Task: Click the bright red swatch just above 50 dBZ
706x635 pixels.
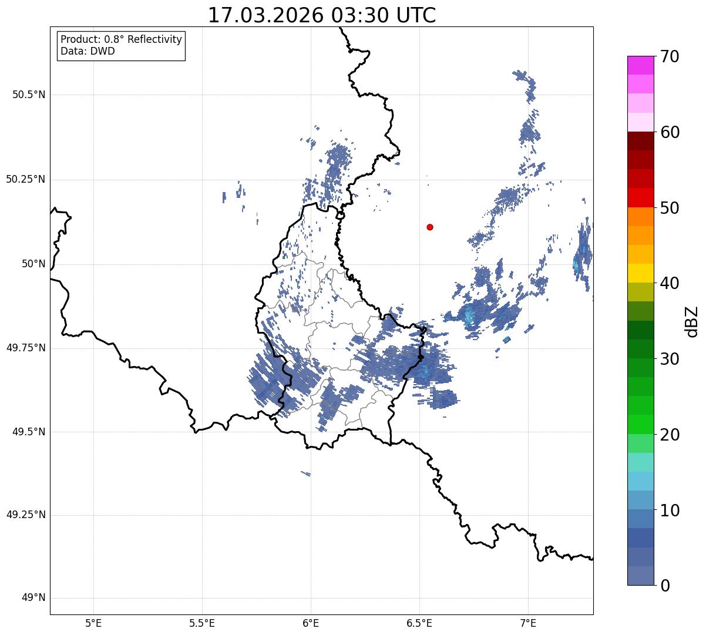Action: coord(640,197)
